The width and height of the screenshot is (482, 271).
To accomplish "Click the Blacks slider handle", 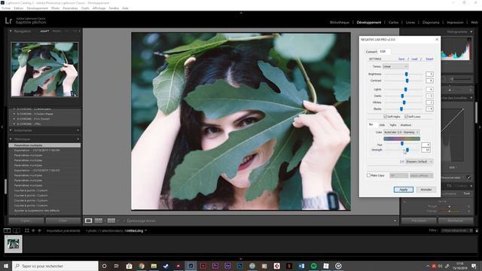I will [x=401, y=108].
